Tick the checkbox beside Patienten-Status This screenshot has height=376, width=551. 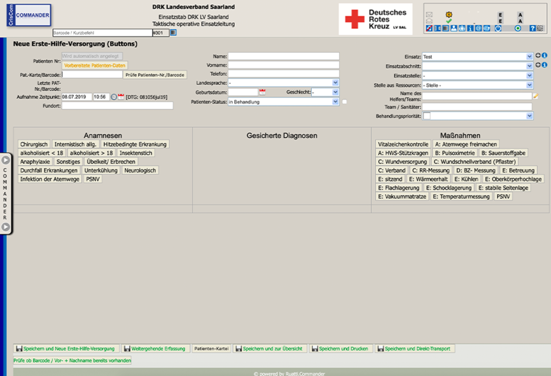click(x=344, y=102)
